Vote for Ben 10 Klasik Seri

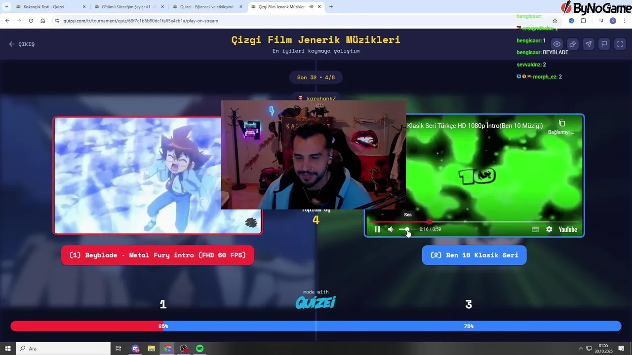click(x=474, y=255)
